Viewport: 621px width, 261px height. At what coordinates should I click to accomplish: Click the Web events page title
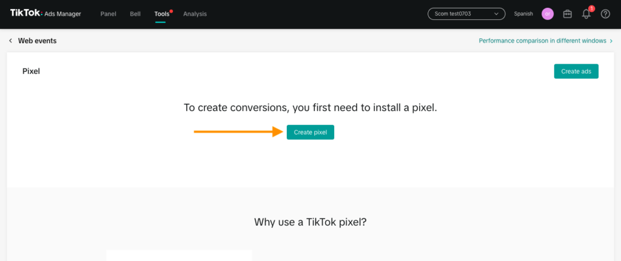click(x=38, y=41)
